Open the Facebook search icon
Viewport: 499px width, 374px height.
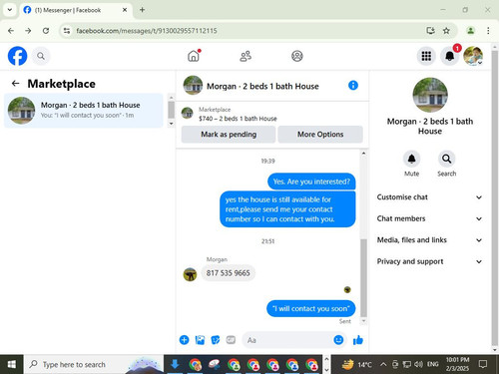tap(41, 56)
